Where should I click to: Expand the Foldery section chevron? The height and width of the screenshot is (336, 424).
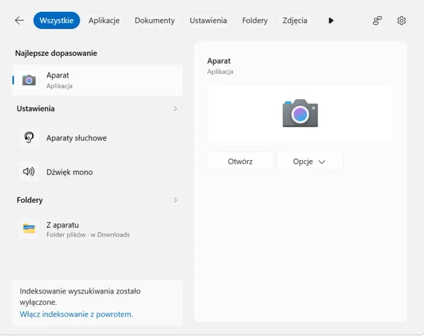click(175, 200)
